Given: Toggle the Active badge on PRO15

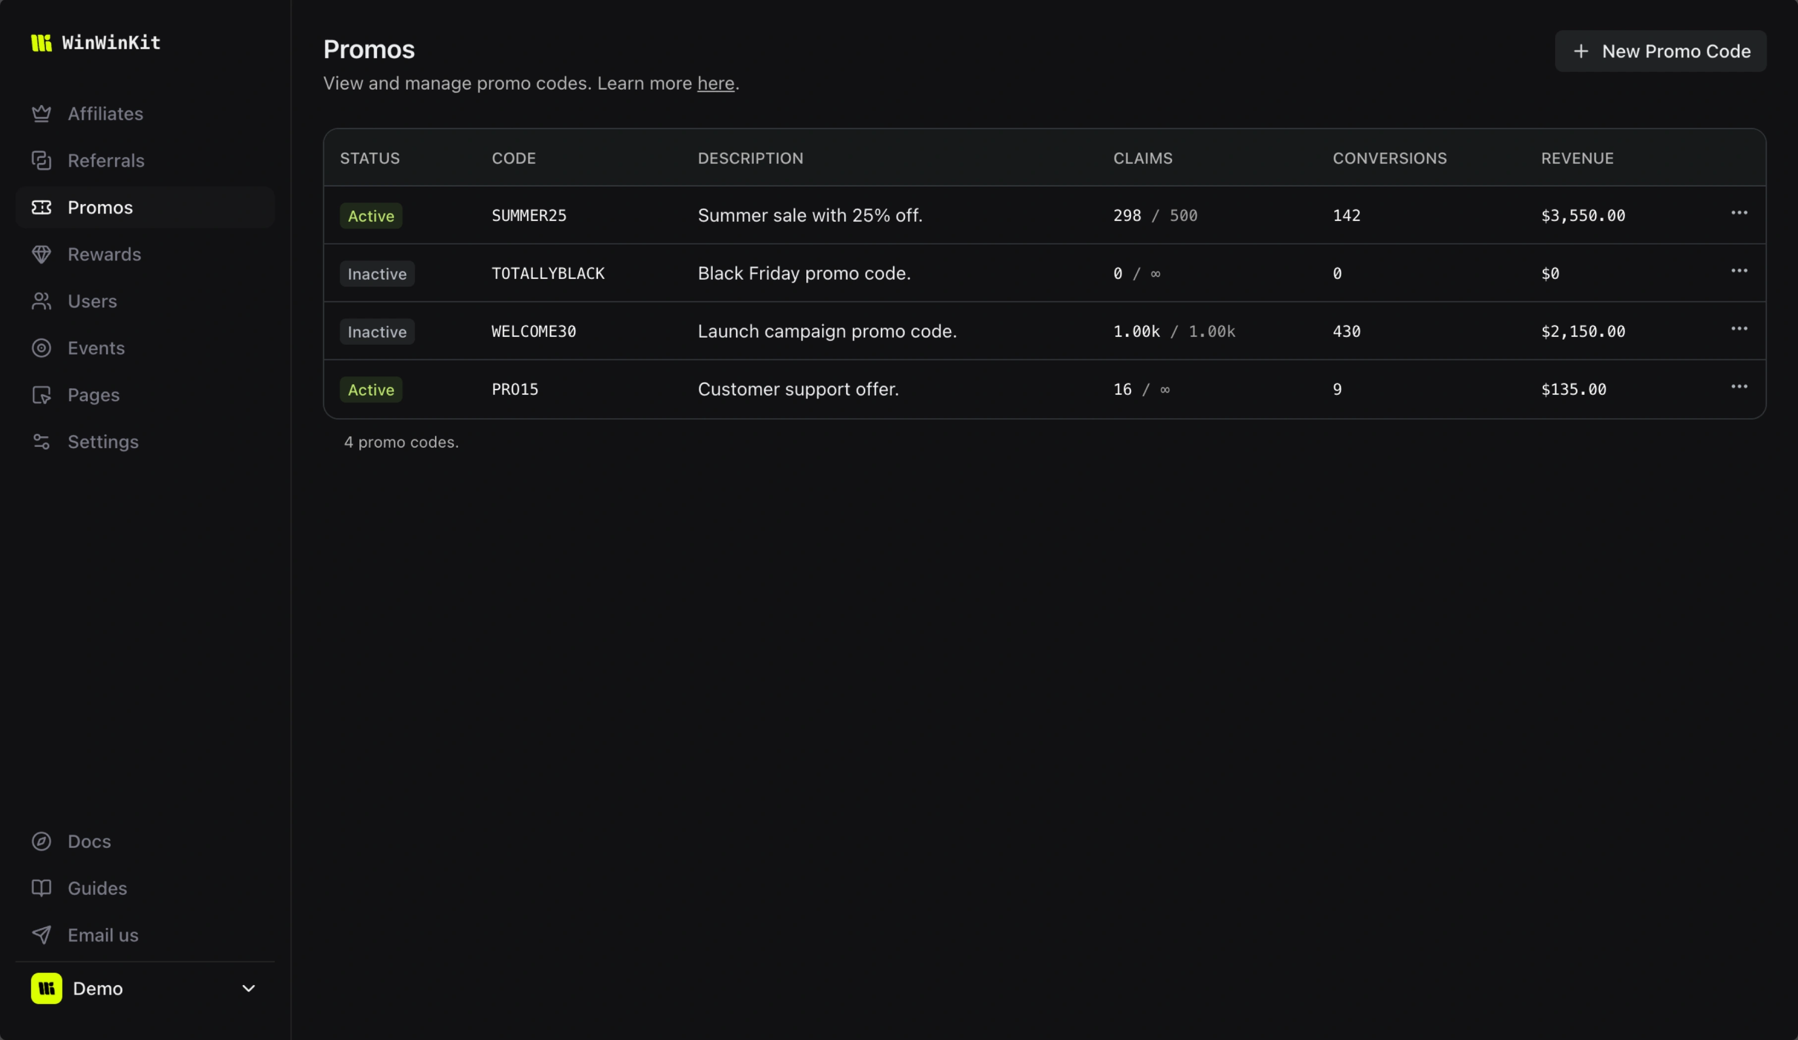Looking at the screenshot, I should [370, 389].
